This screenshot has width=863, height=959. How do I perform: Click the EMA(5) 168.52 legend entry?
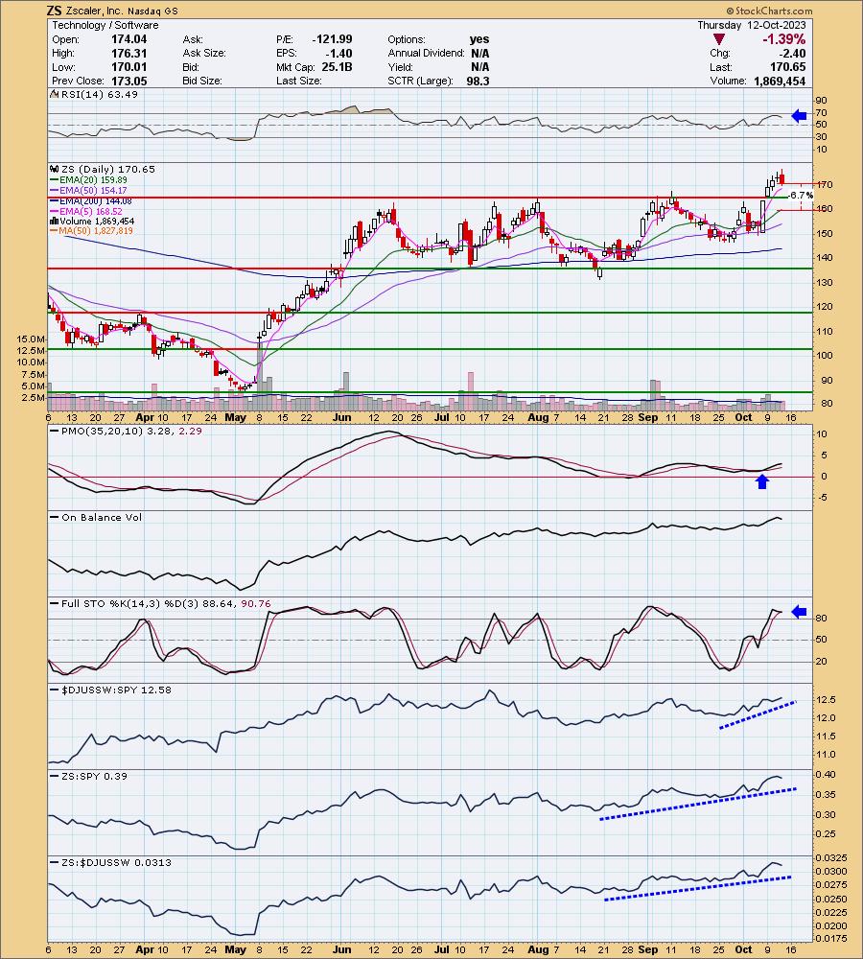click(x=90, y=211)
